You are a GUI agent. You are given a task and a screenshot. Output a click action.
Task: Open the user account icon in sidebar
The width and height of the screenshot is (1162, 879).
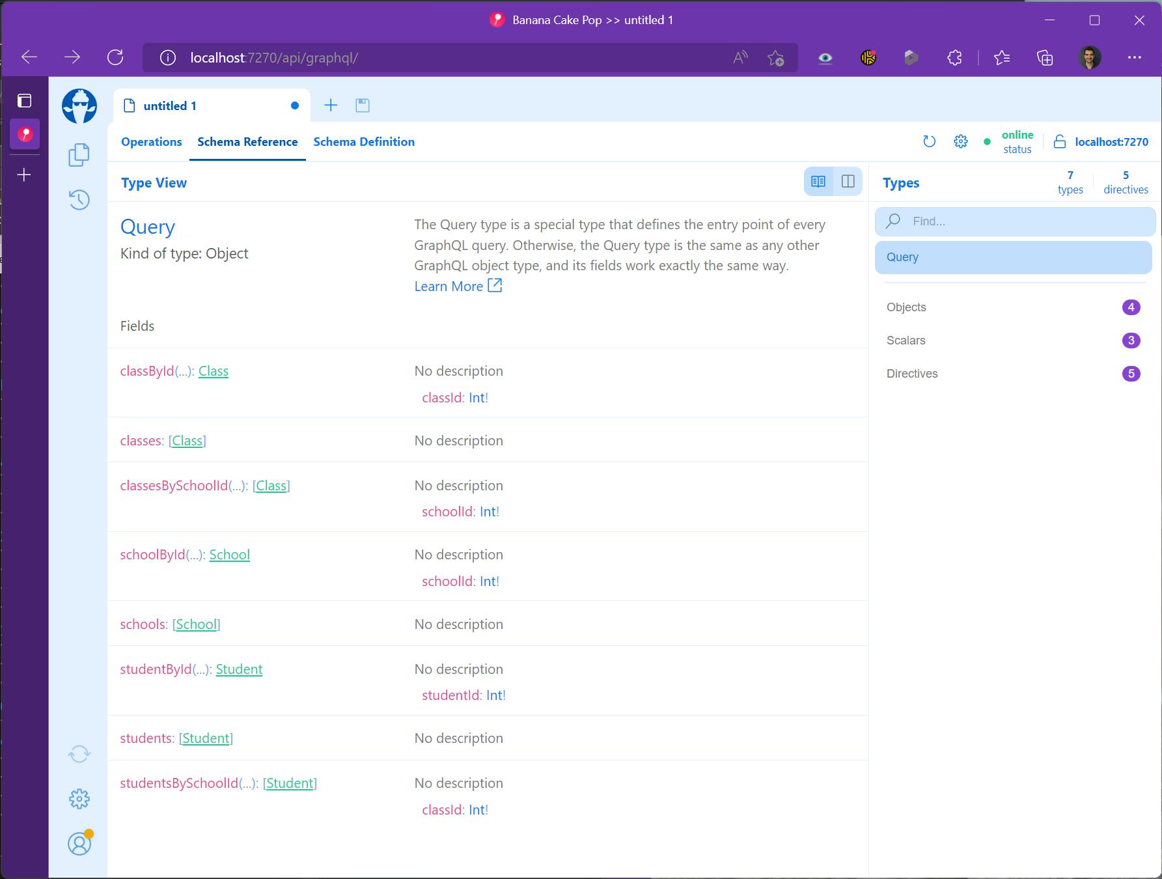click(79, 843)
